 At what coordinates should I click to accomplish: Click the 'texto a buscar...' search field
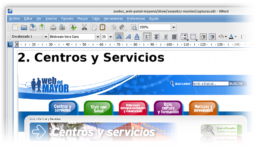click(210, 84)
